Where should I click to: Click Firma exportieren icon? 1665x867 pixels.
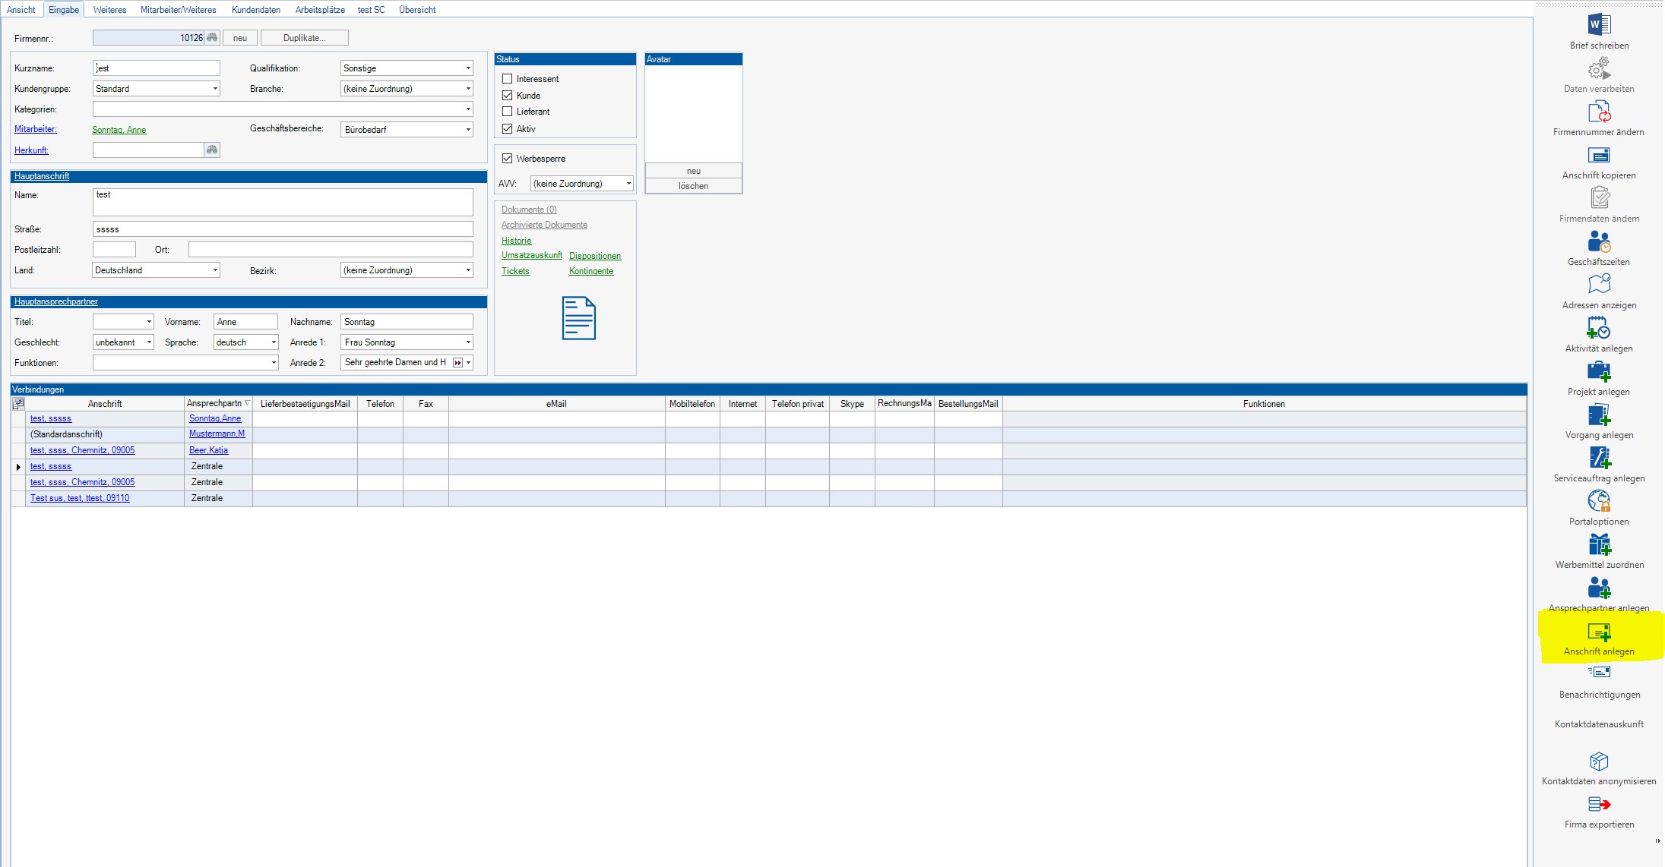[1599, 805]
